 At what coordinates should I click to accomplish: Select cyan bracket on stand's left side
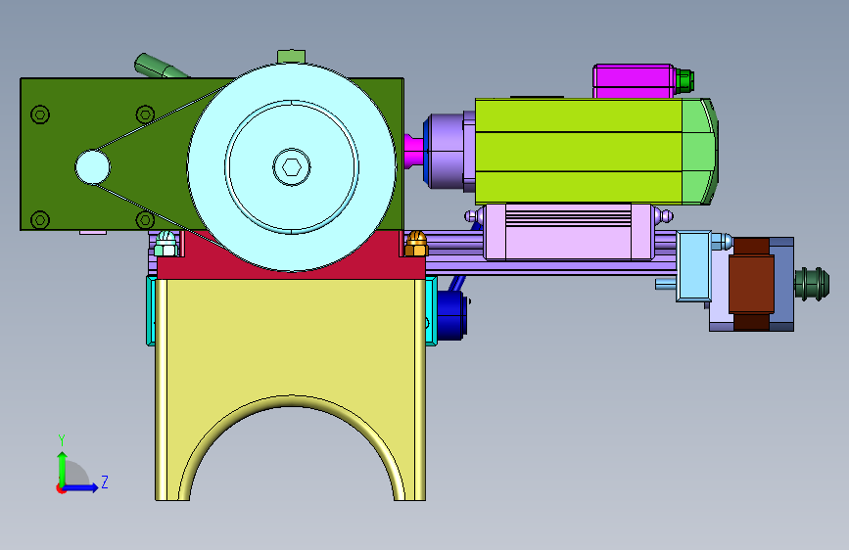tap(151, 311)
